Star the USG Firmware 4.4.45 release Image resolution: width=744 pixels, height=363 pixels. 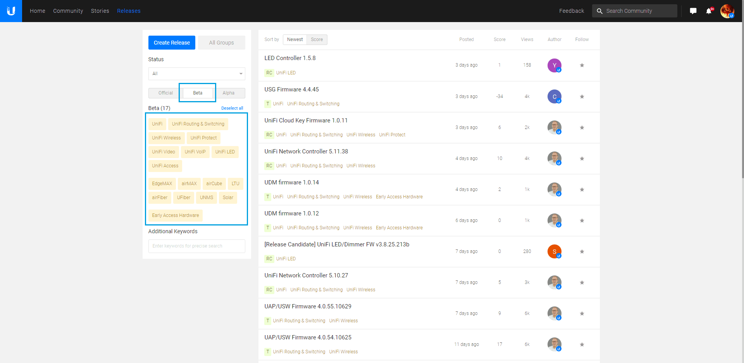[582, 96]
